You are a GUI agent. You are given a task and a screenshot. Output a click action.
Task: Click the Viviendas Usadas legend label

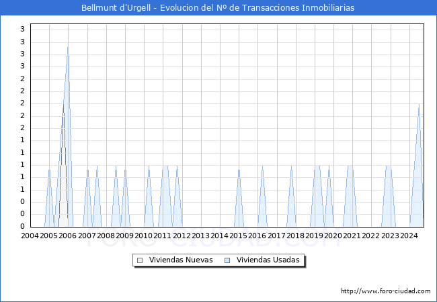[x=268, y=260]
